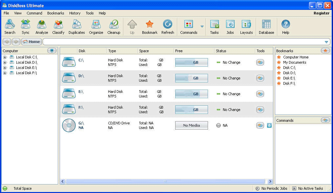Run the Cleanup tool
Image resolution: width=333 pixels, height=193 pixels.
(114, 27)
